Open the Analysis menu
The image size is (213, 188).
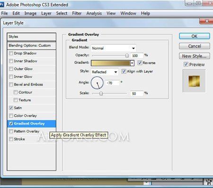pyautogui.click(x=94, y=13)
